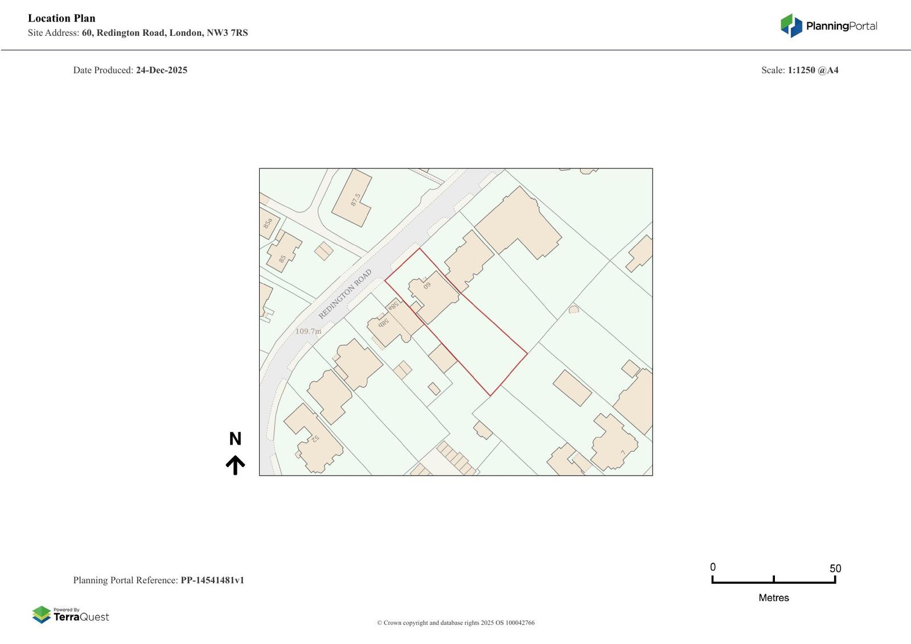Click the building labelled 85a
Viewport: 911px width, 644px height.
pos(266,223)
